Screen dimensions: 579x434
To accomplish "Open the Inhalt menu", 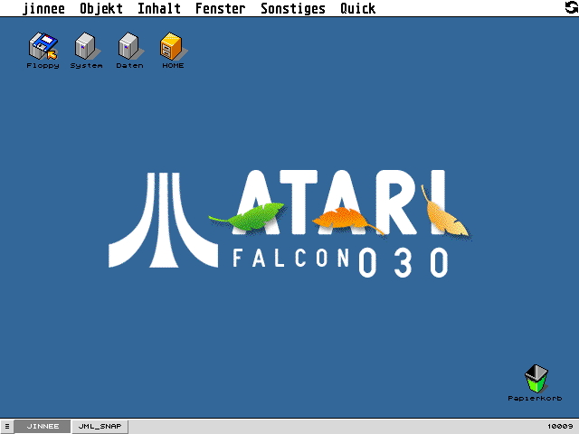I will tap(159, 8).
